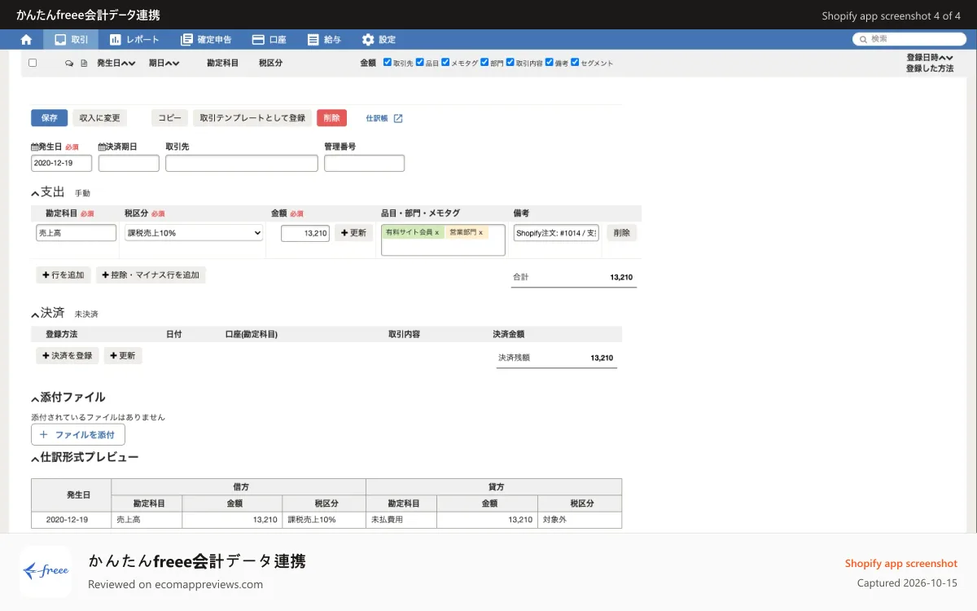Click the コピー button
Image resolution: width=977 pixels, height=611 pixels.
click(x=169, y=118)
